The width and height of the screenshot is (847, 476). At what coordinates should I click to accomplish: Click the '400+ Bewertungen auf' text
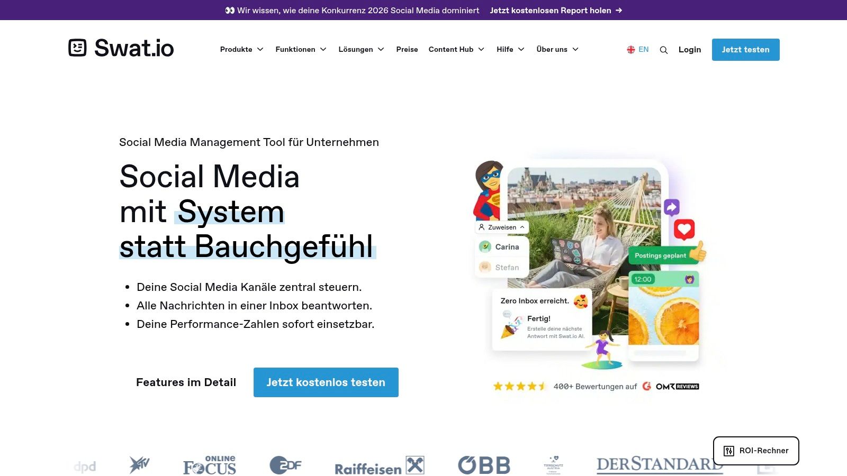pos(595,387)
